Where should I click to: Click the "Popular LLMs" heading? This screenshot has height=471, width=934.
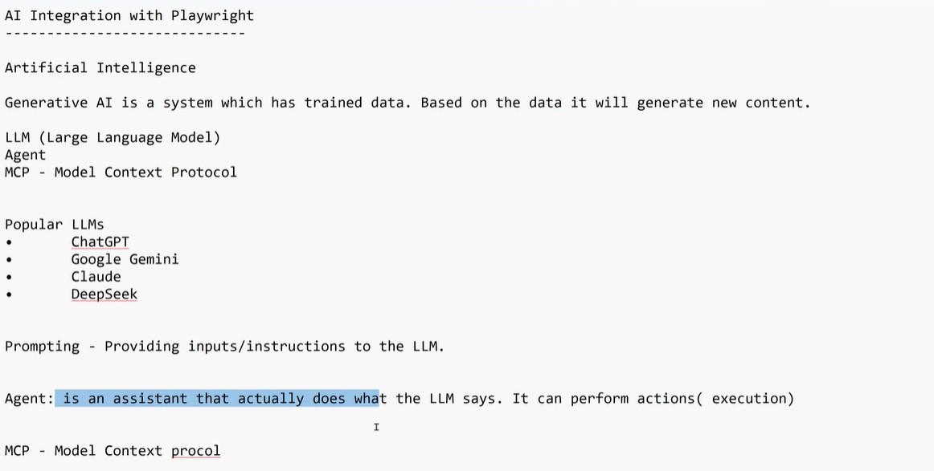pos(54,225)
